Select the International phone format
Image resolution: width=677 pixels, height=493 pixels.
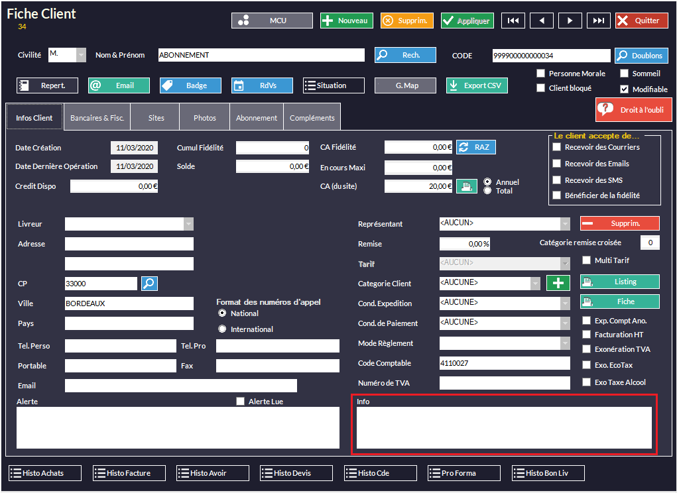[x=223, y=329]
